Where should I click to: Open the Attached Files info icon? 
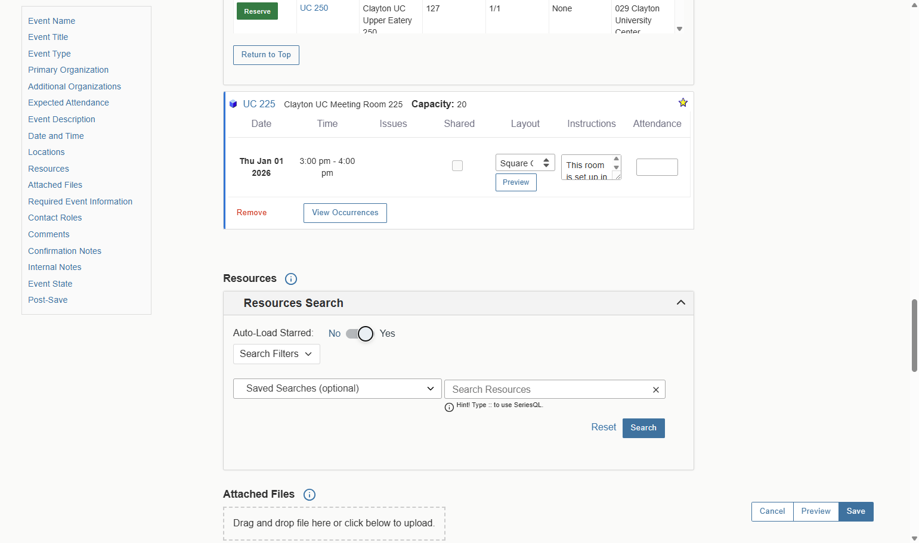point(310,495)
